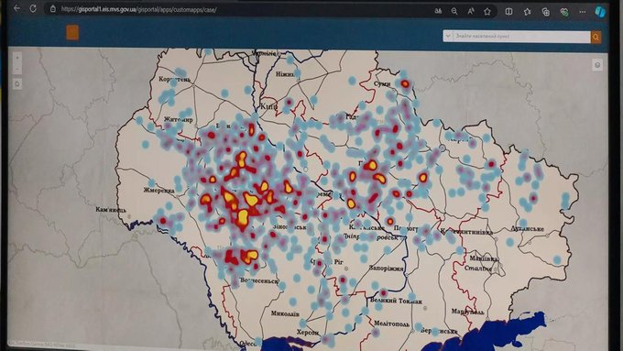Viewport: 623px width, 351px height.
Task: Click the orange logo in header
Action: click(x=72, y=33)
